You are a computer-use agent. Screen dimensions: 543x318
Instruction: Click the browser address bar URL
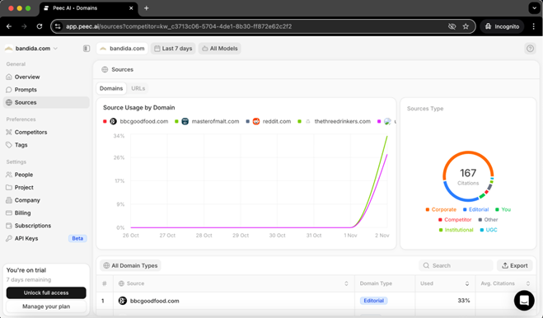[179, 26]
